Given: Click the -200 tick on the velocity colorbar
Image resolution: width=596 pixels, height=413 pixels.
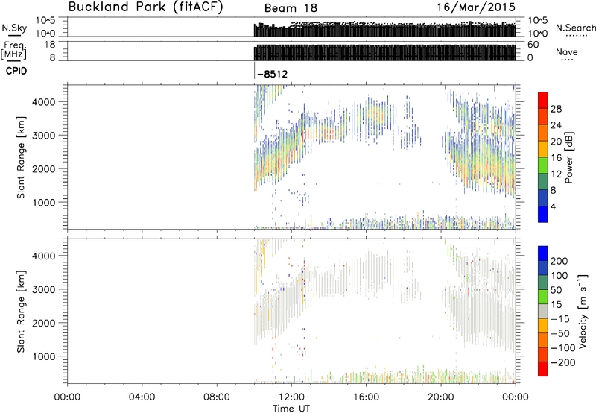Looking at the screenshot, I should [x=563, y=362].
